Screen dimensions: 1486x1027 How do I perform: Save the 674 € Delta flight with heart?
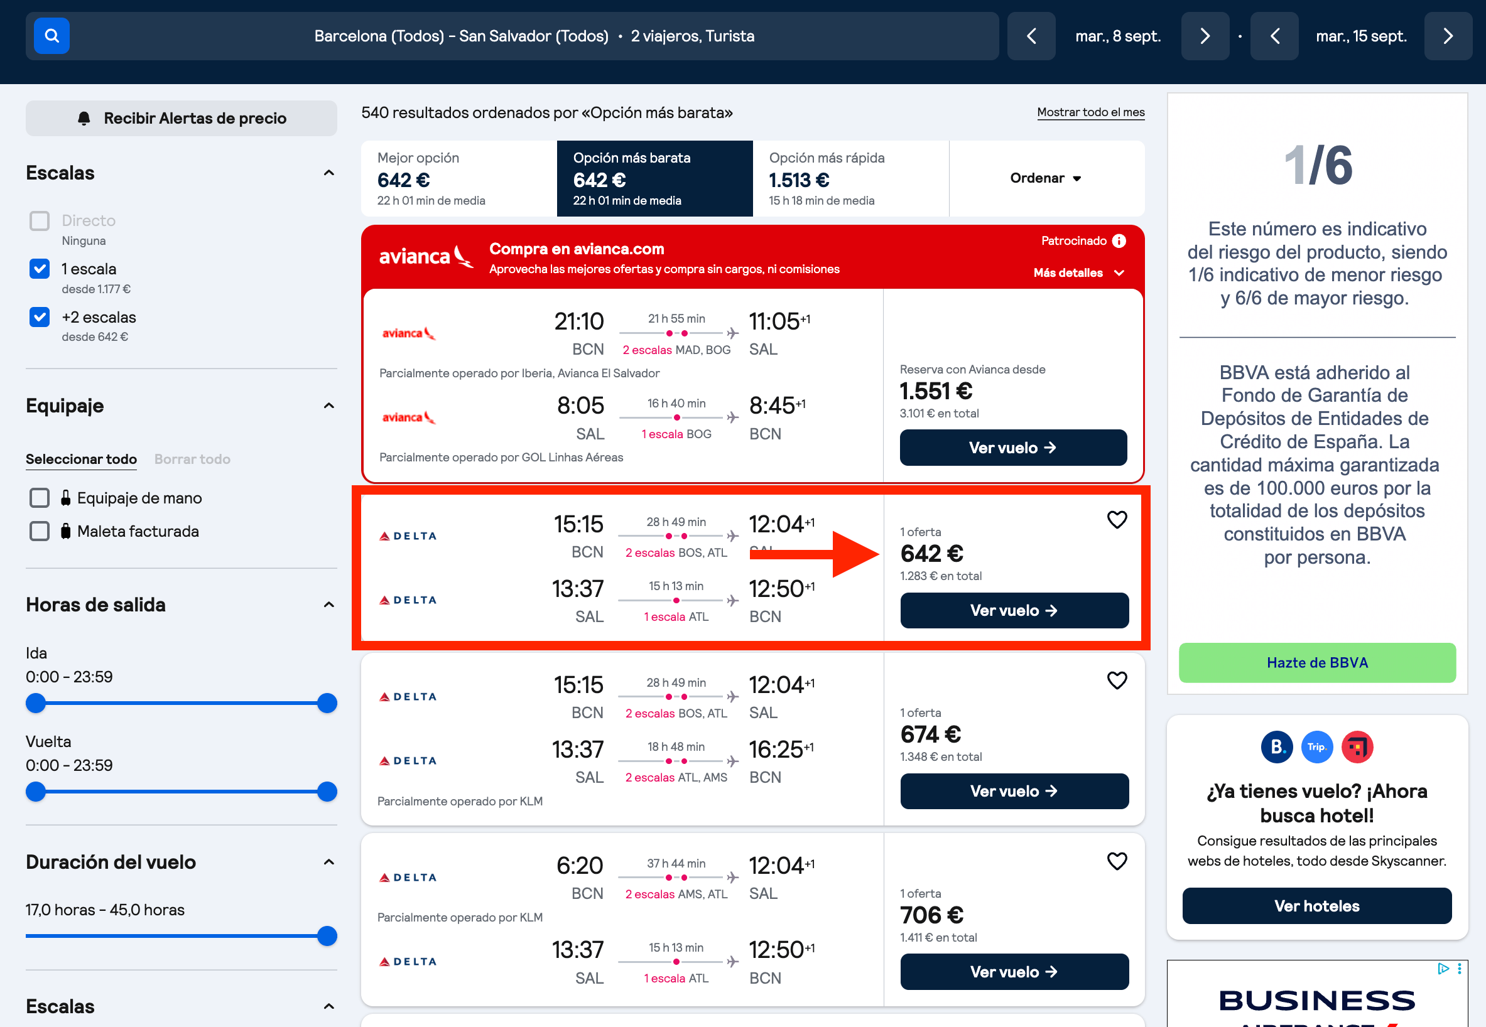1117,680
